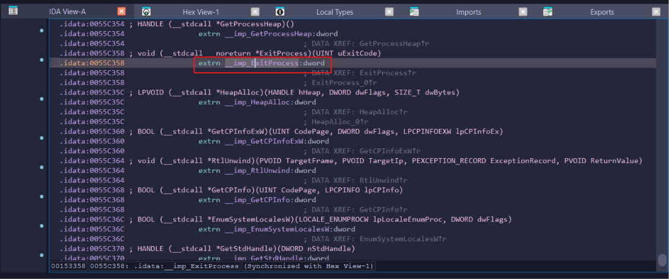Follow the GetCPInfoExW↑r data xref
The height and width of the screenshot is (279, 669).
tap(390, 151)
